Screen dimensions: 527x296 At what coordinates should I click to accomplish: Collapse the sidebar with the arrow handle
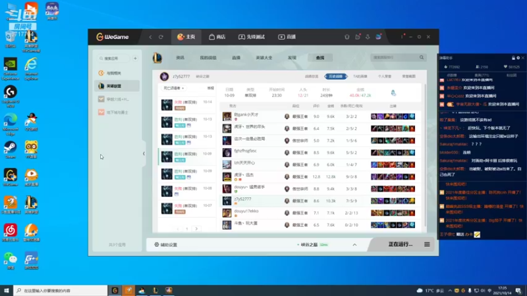point(144,154)
